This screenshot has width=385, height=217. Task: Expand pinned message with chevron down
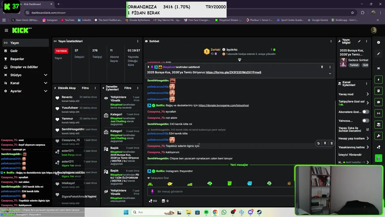[330, 74]
